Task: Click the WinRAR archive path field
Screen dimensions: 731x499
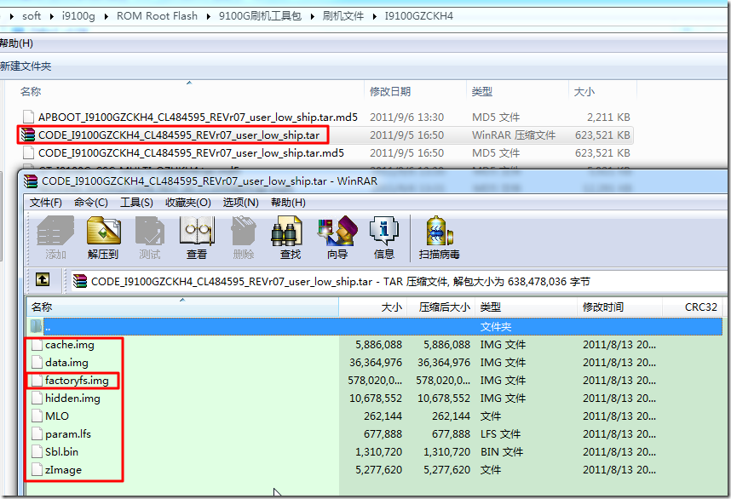Action: click(x=397, y=281)
